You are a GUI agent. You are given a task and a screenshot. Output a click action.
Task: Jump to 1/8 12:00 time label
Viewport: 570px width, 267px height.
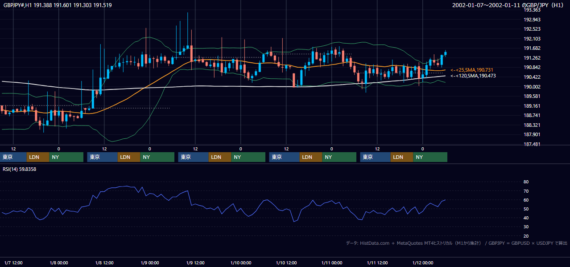click(x=104, y=263)
